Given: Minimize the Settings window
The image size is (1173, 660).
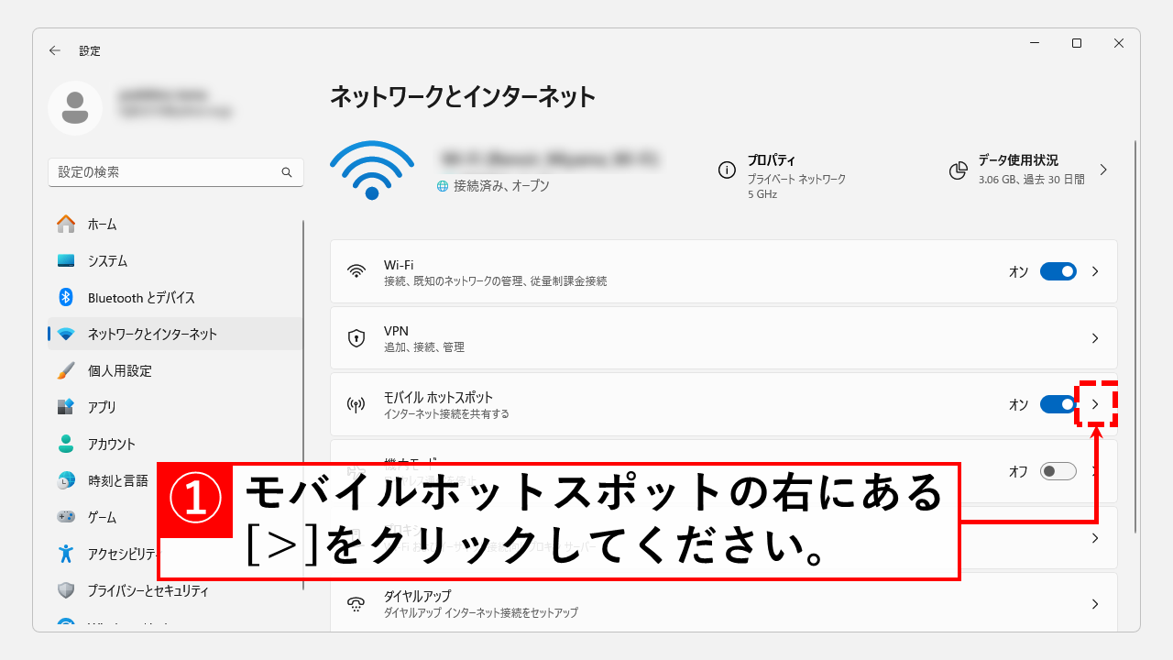Looking at the screenshot, I should (1035, 43).
